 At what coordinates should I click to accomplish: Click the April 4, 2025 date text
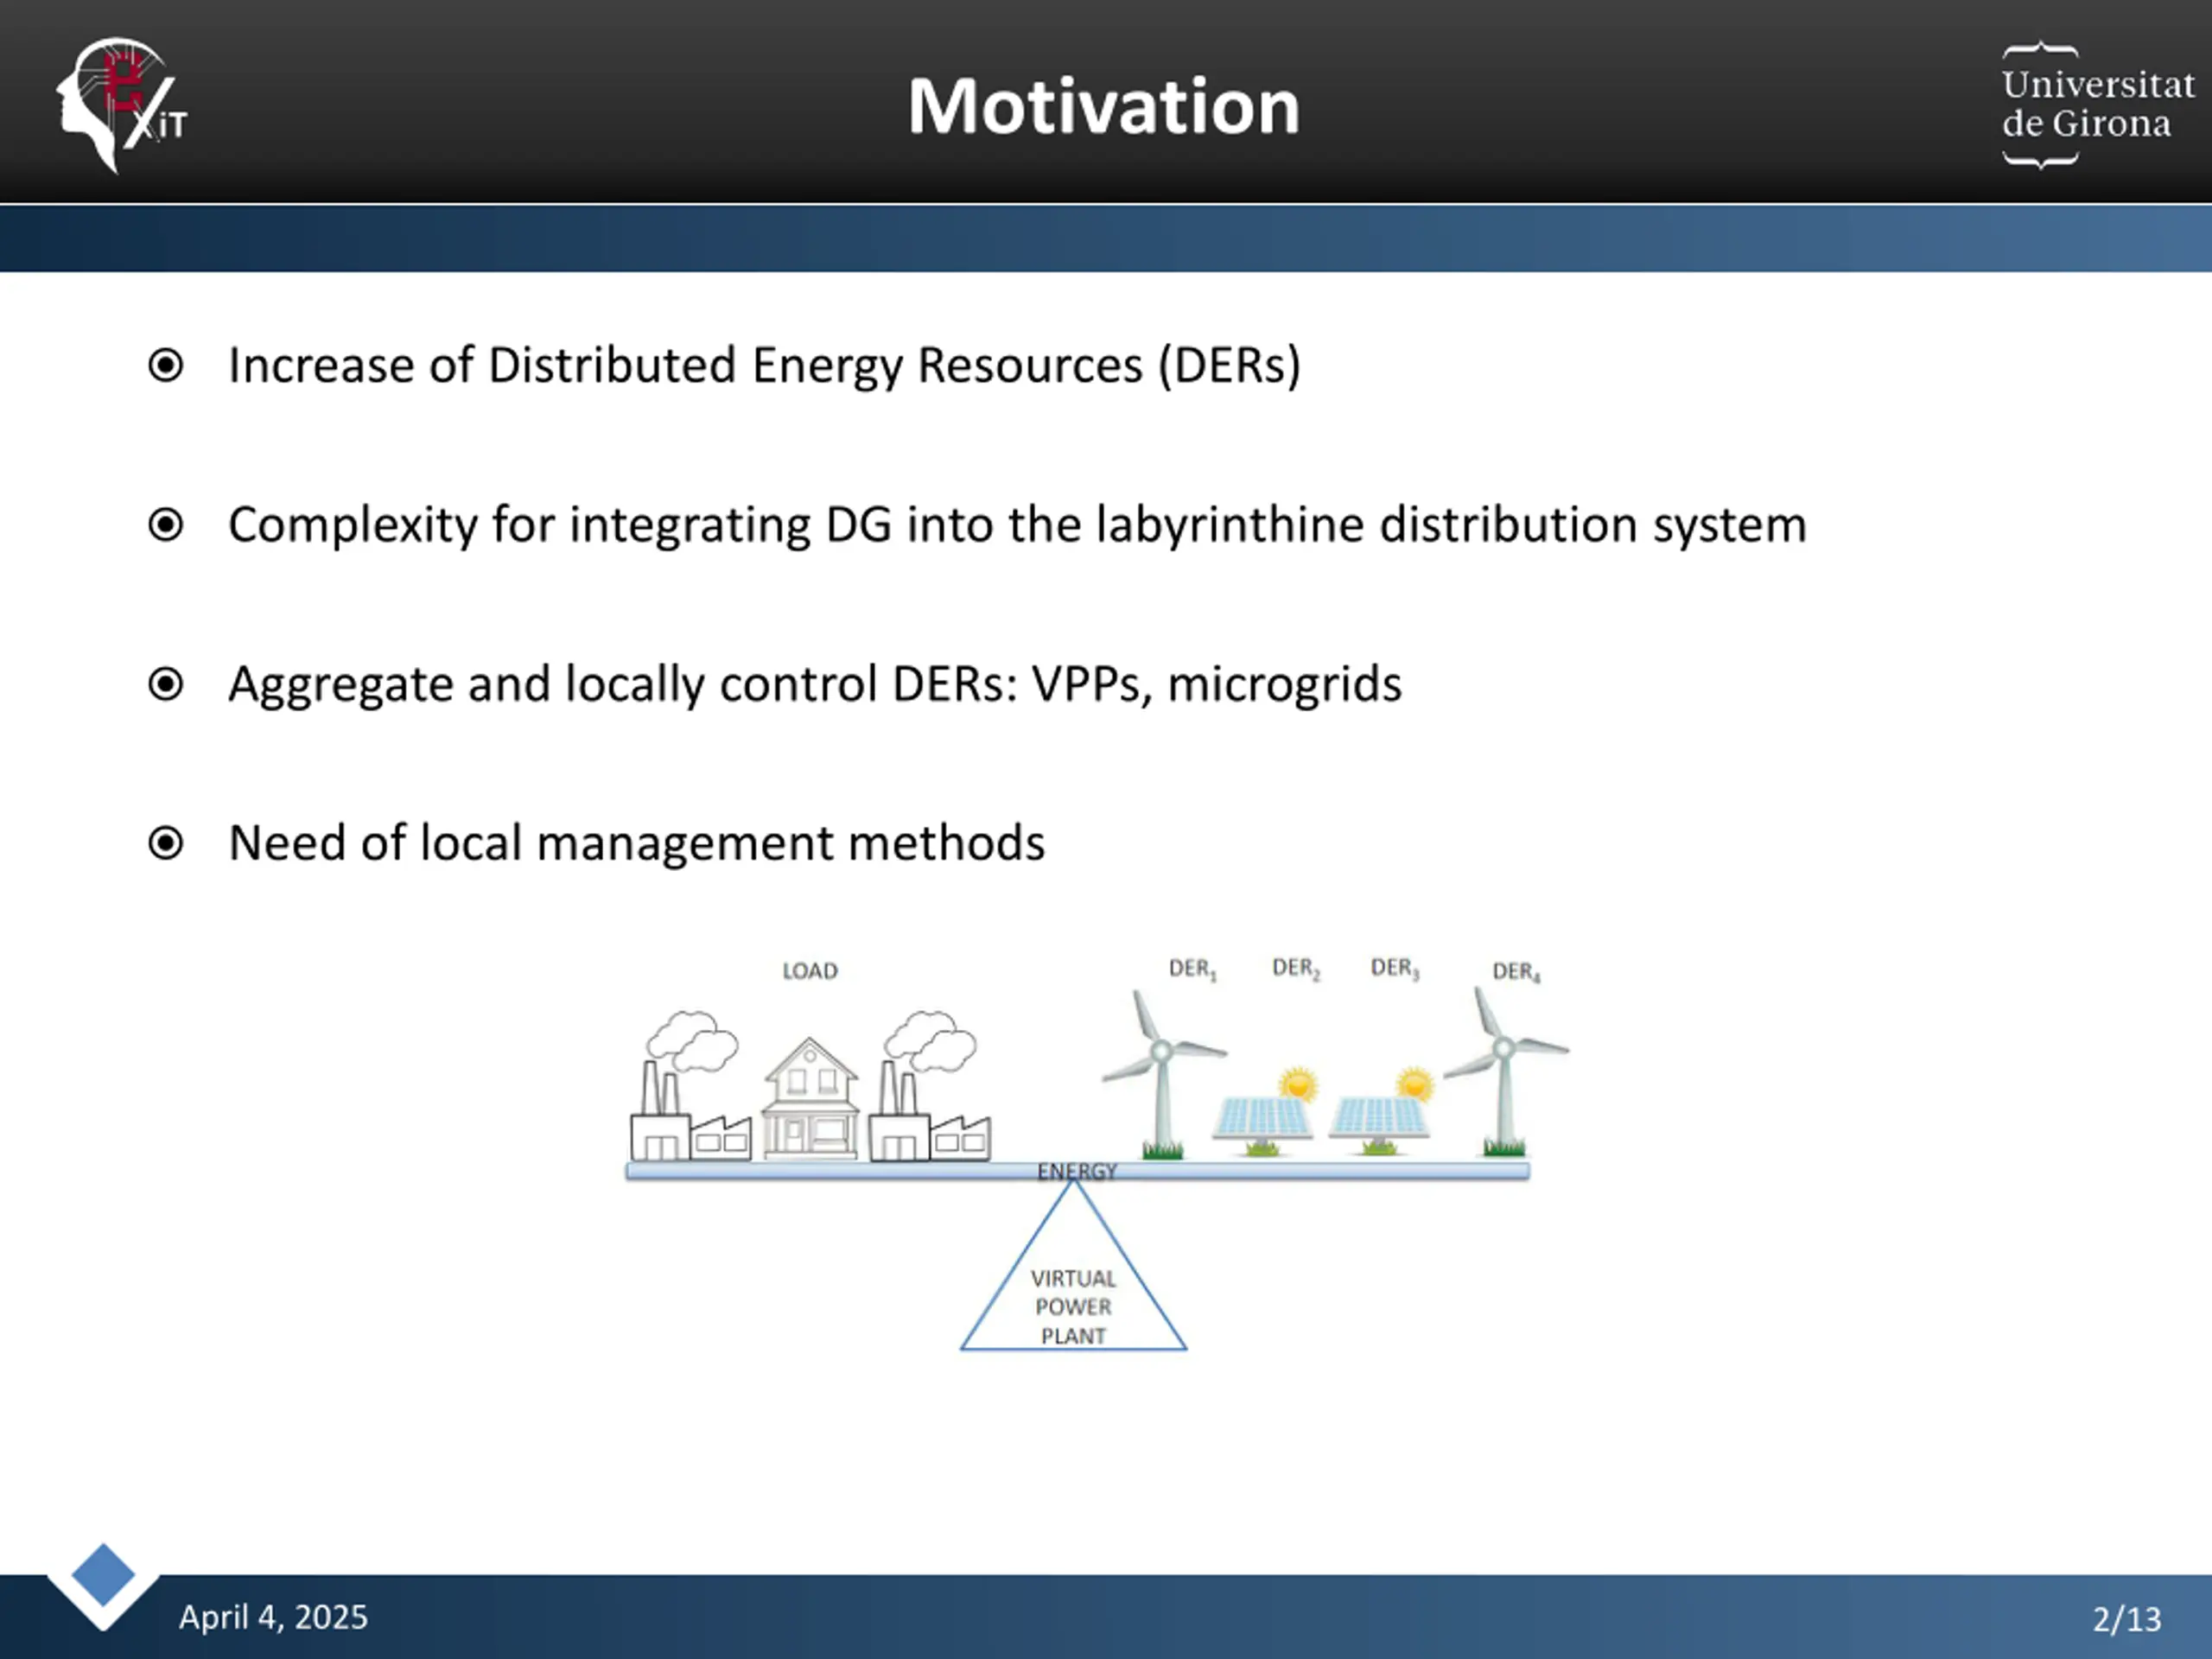click(273, 1617)
